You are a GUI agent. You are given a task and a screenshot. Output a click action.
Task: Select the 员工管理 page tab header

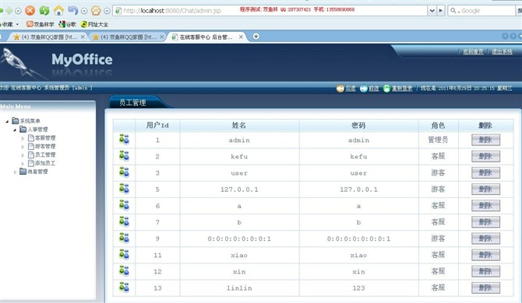[x=132, y=103]
